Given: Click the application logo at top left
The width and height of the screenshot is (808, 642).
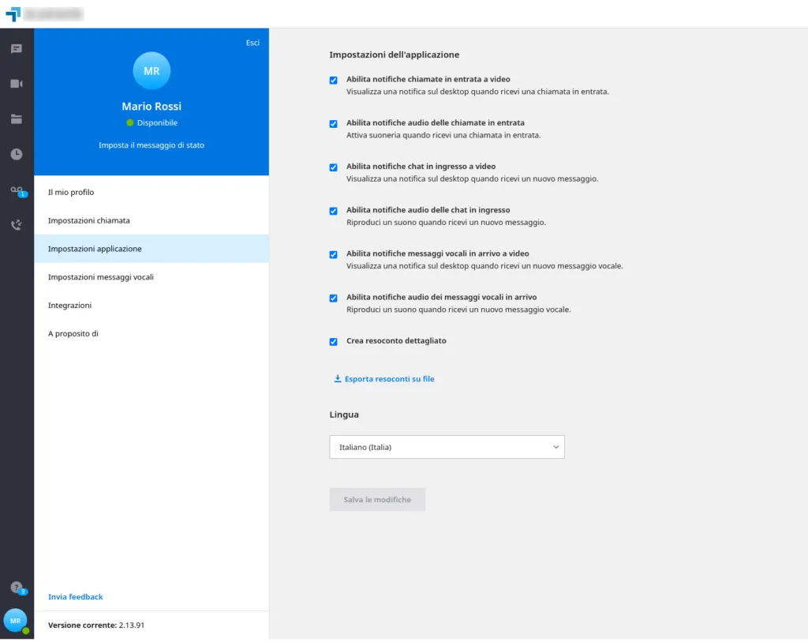Looking at the screenshot, I should (x=13, y=14).
